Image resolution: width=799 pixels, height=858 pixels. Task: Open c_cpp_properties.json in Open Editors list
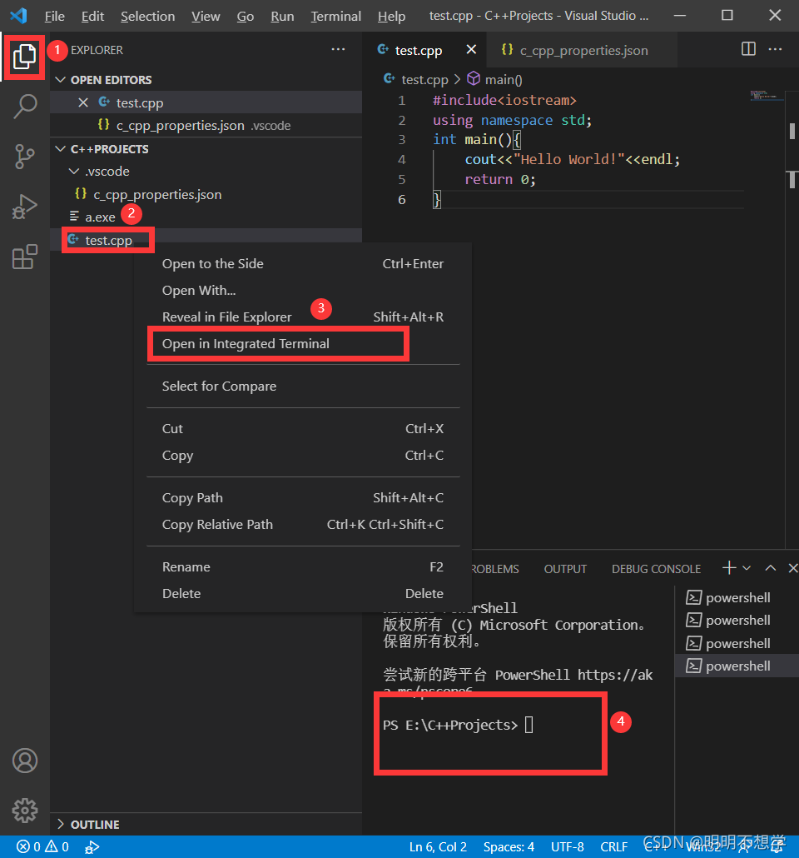coord(206,126)
